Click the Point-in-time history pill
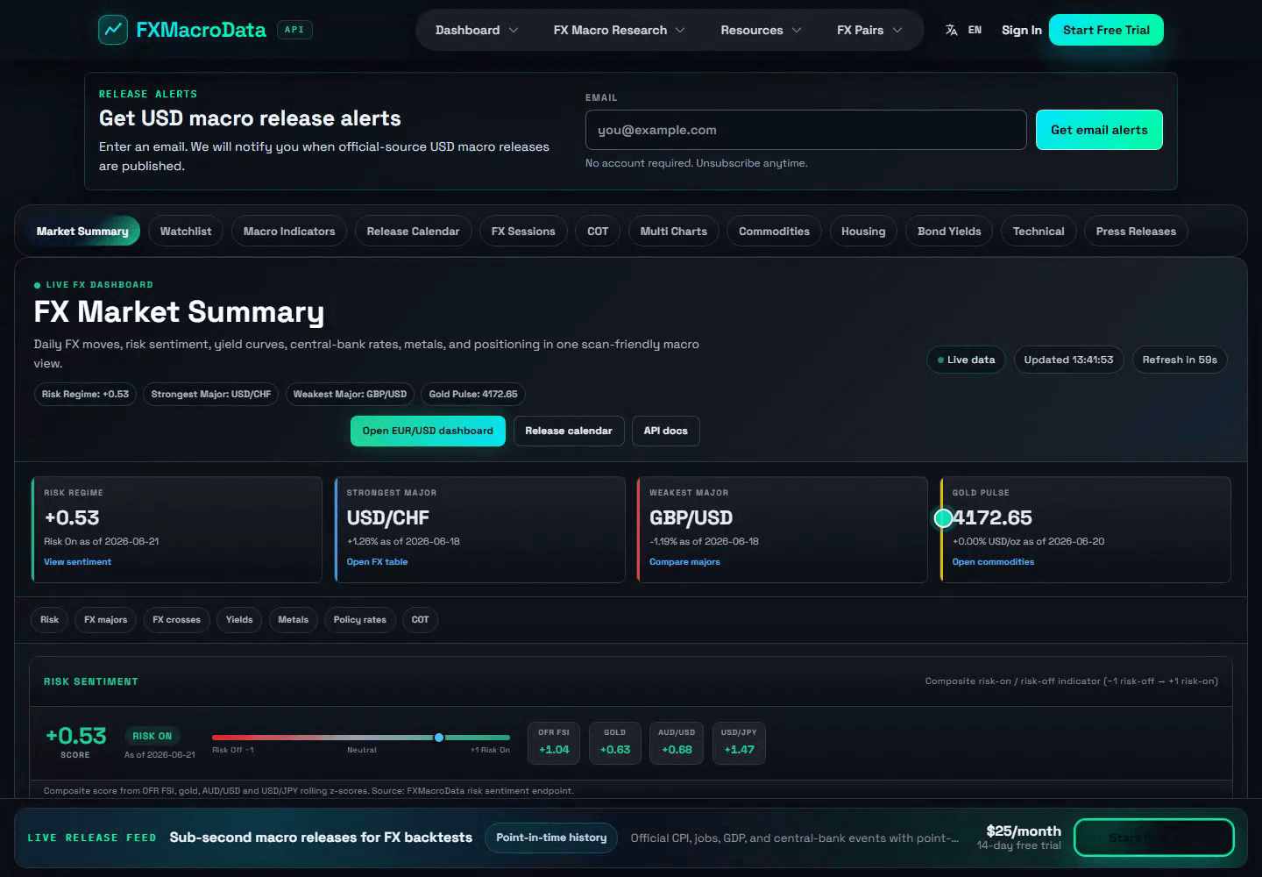The image size is (1262, 877). [x=551, y=838]
